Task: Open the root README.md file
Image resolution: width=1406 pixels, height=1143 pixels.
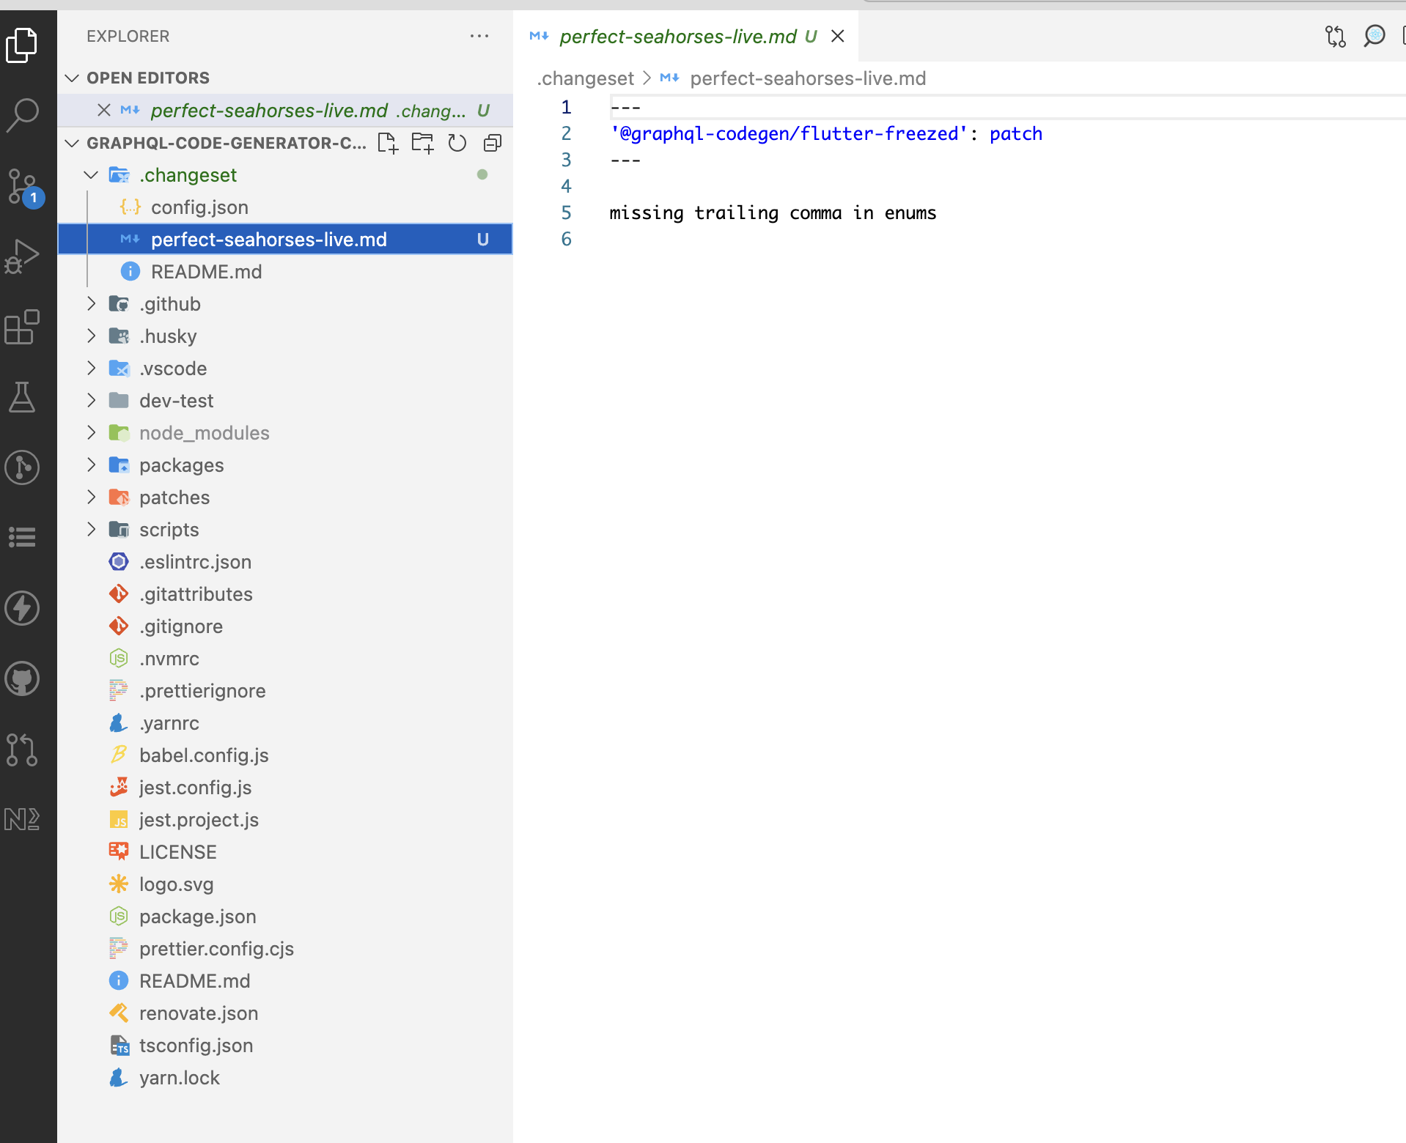Action: pyautogui.click(x=285, y=981)
